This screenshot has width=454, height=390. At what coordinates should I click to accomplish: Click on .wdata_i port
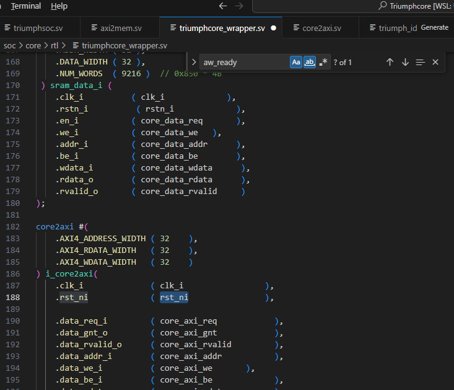(x=74, y=168)
